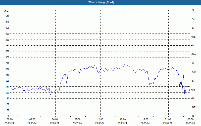Select the 21:00 time axis label
This screenshot has height=126, width=201.
click(x=168, y=119)
